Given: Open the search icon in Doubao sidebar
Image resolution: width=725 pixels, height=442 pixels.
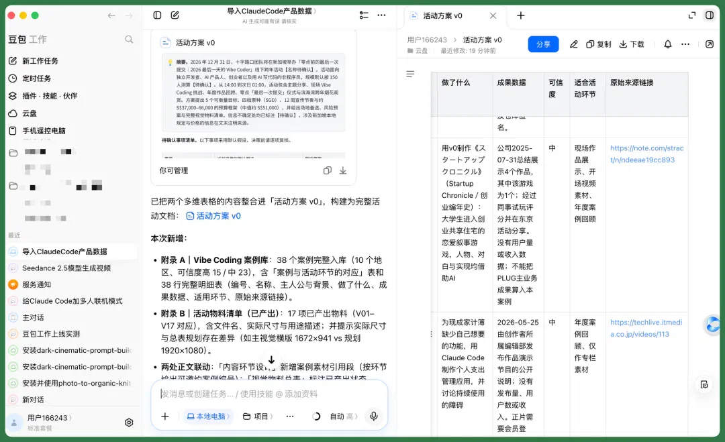Looking at the screenshot, I should (129, 40).
